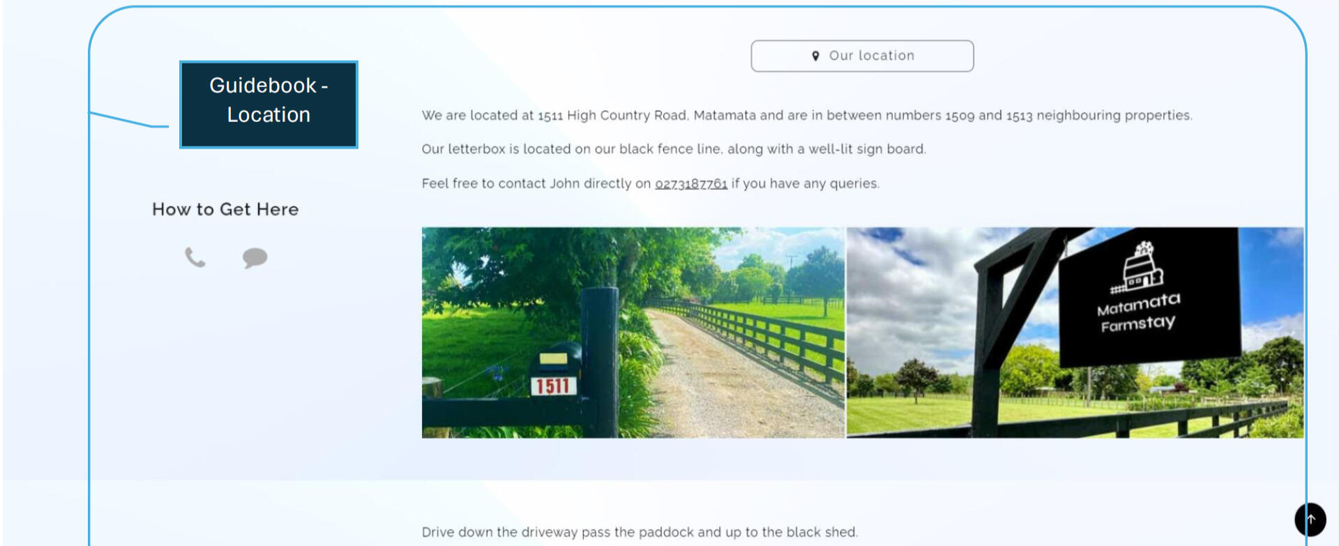Open the Our location button
Screen dimensions: 1339x546
[862, 56]
